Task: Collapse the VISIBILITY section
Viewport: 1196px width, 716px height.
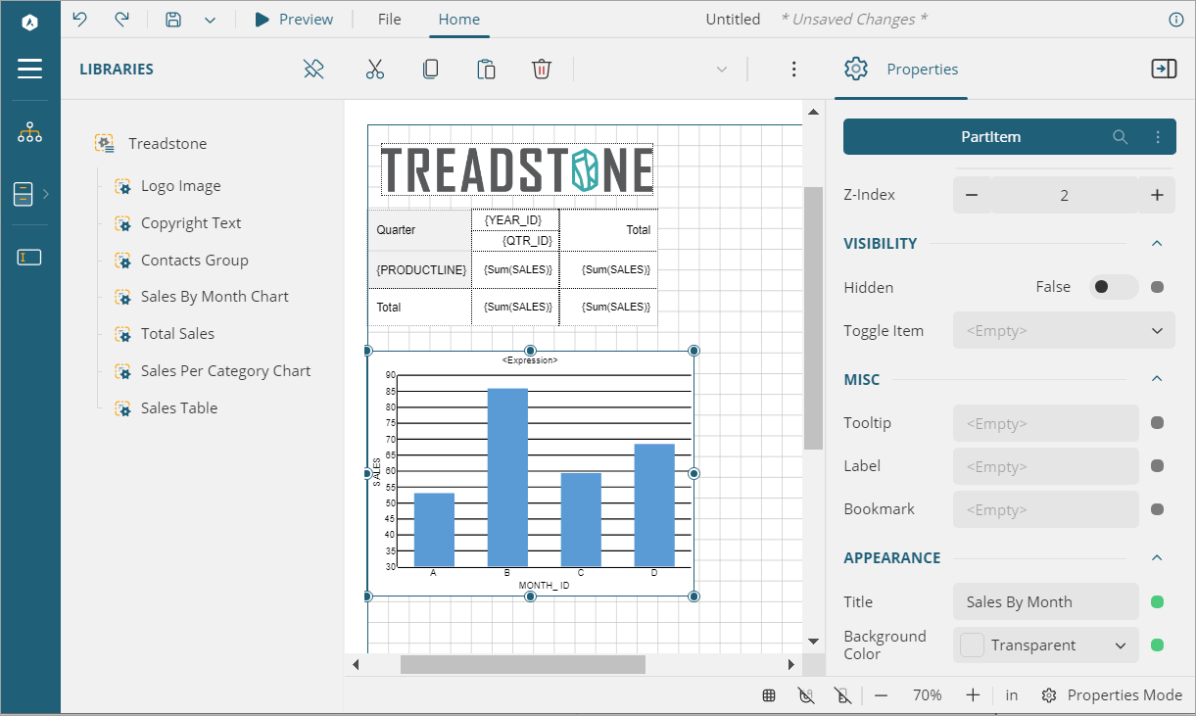Action: tap(1157, 244)
